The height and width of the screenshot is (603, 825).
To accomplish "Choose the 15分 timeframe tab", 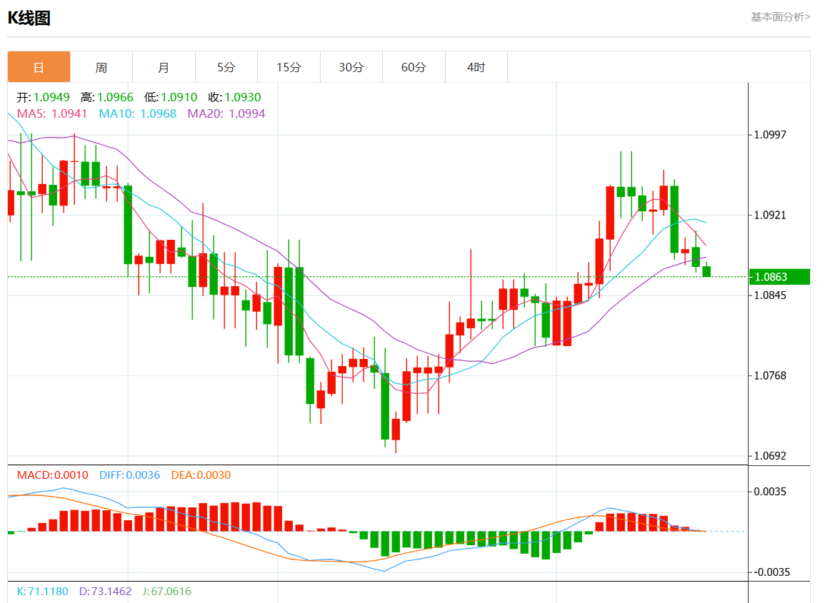I will click(x=289, y=67).
